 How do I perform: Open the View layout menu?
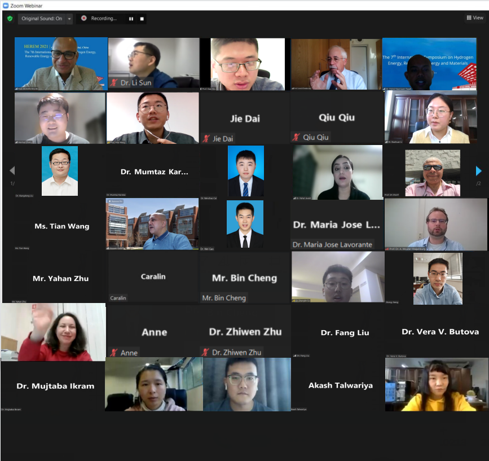pos(475,18)
